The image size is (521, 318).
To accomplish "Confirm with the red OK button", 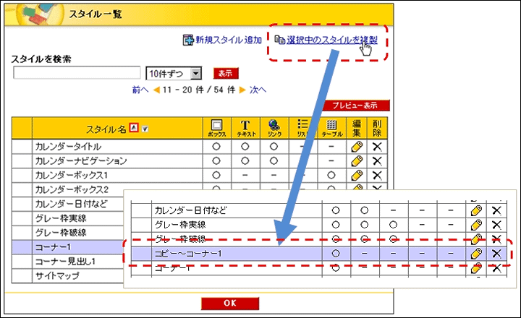I will click(x=230, y=303).
